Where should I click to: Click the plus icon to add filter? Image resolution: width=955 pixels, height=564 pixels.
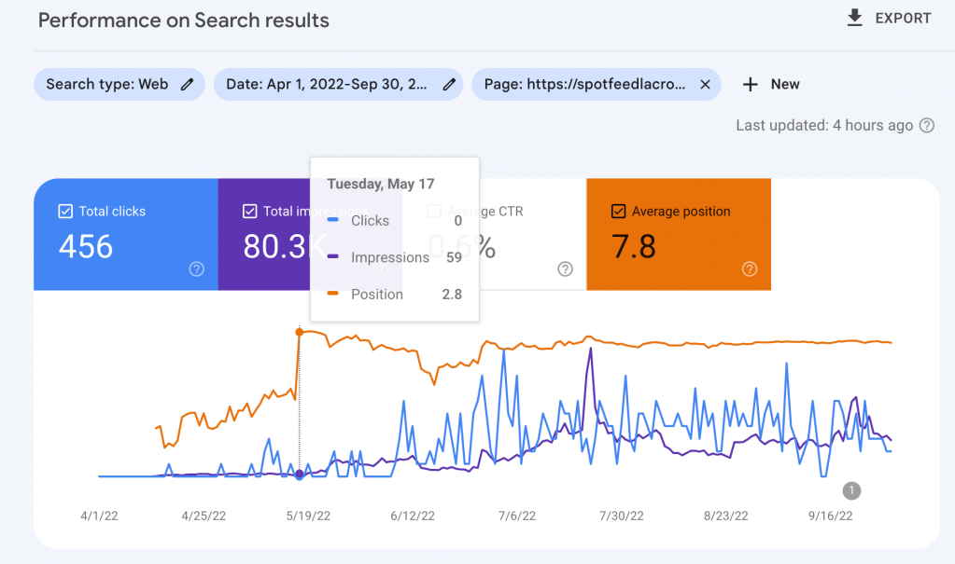(x=751, y=84)
